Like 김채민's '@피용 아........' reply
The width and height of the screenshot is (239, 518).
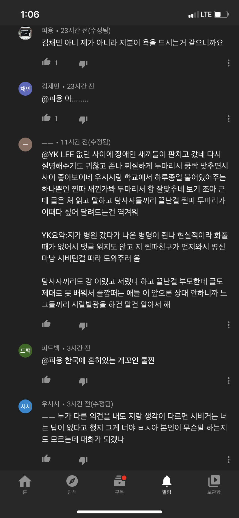click(46, 118)
